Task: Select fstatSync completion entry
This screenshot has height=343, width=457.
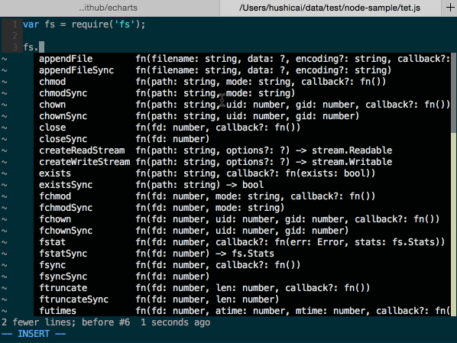Action: click(242, 254)
